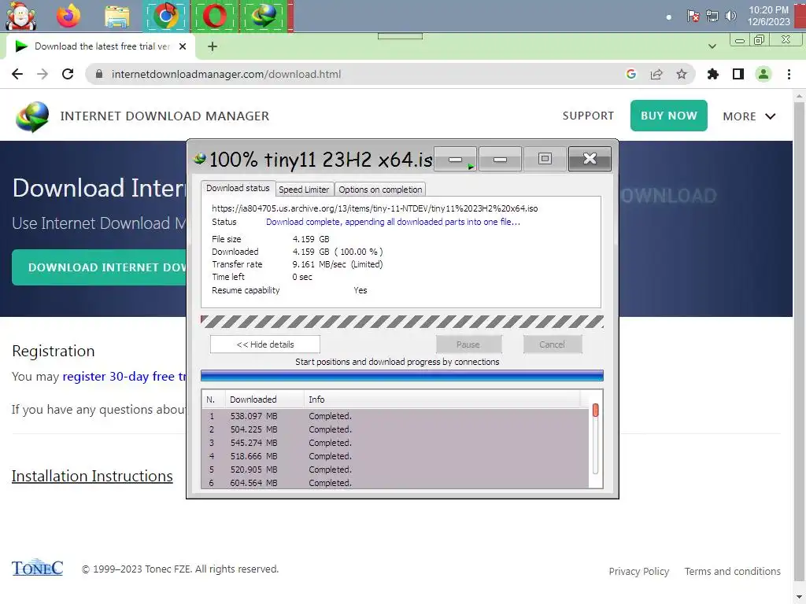
Task: Click DOWNLOAD INTERNET DOWNLOAD MANAGER button
Action: tap(99, 267)
